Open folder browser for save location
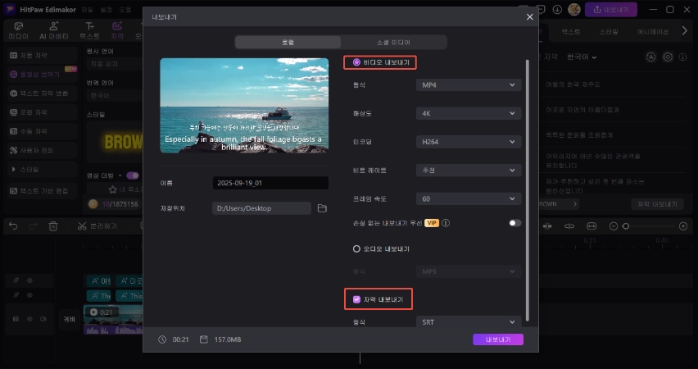 pyautogui.click(x=322, y=208)
